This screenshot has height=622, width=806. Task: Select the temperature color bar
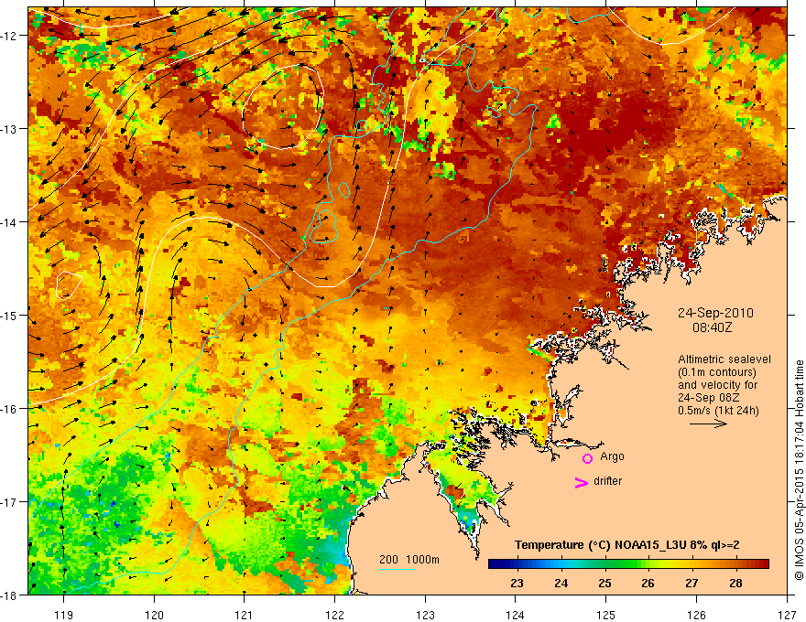pyautogui.click(x=628, y=564)
